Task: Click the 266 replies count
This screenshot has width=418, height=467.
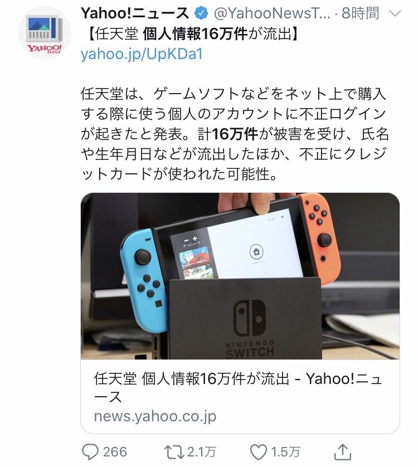Action: [115, 452]
